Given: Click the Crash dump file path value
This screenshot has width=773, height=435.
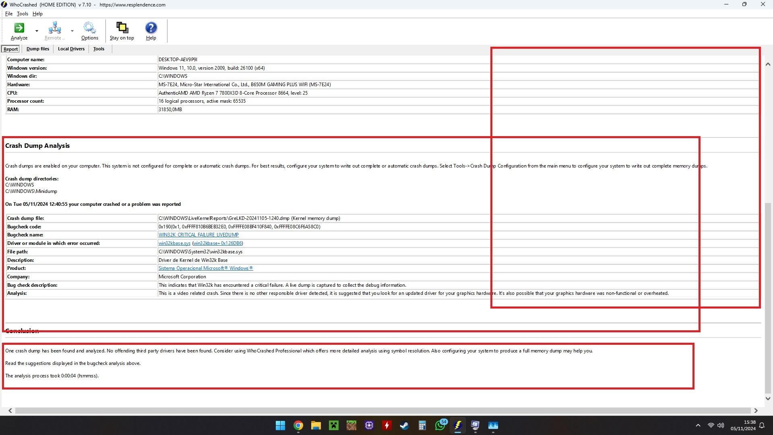Looking at the screenshot, I should pos(249,218).
